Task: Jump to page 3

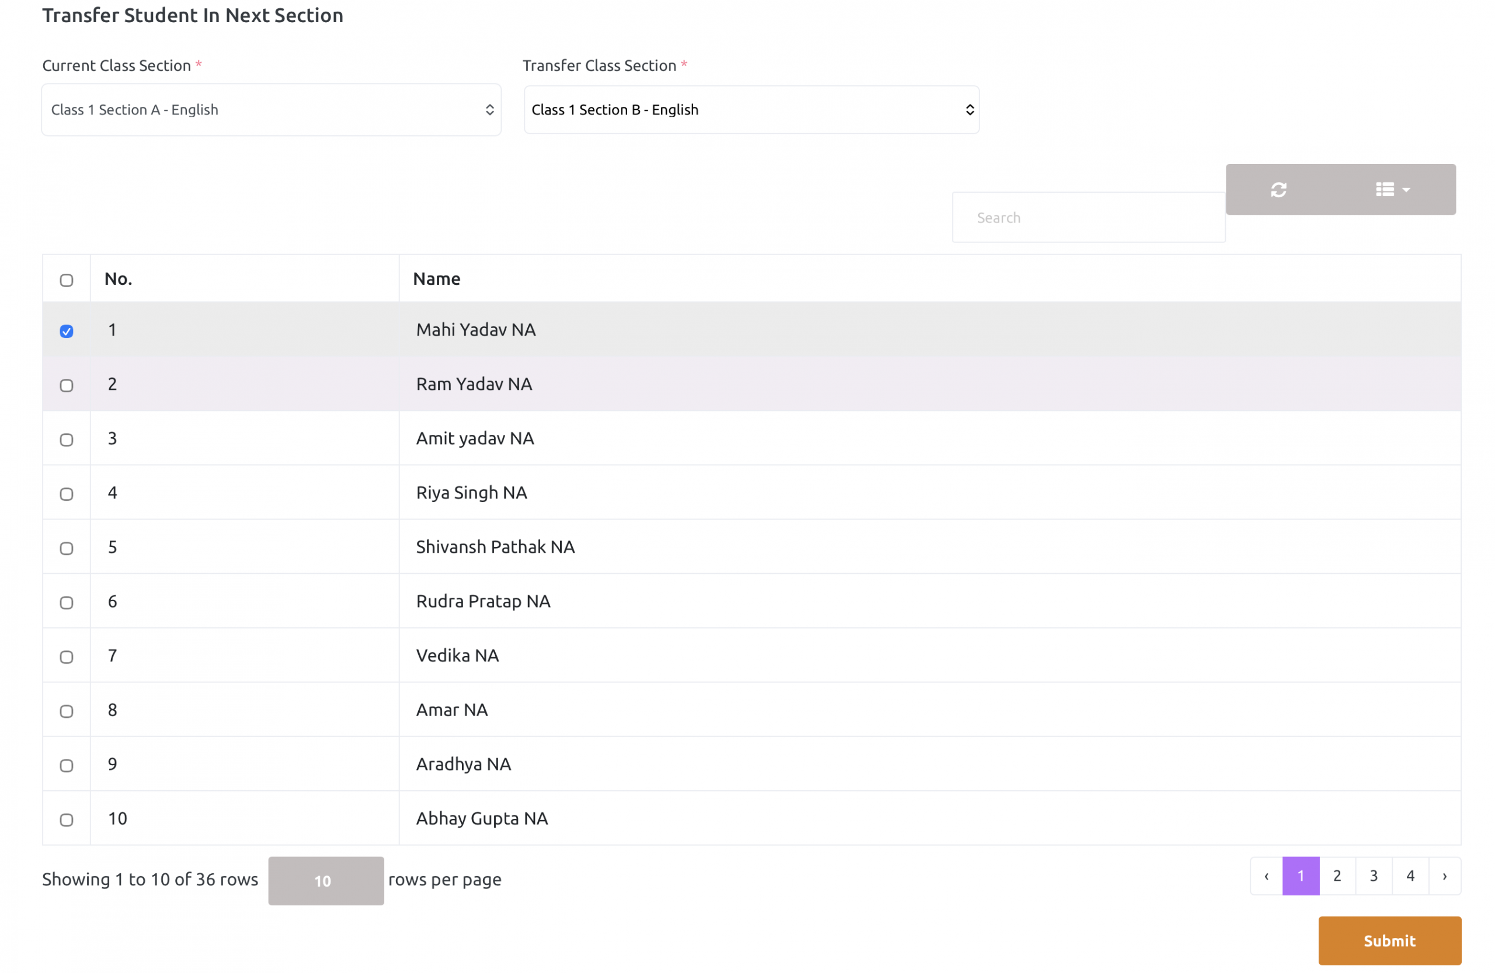Action: pos(1373,876)
